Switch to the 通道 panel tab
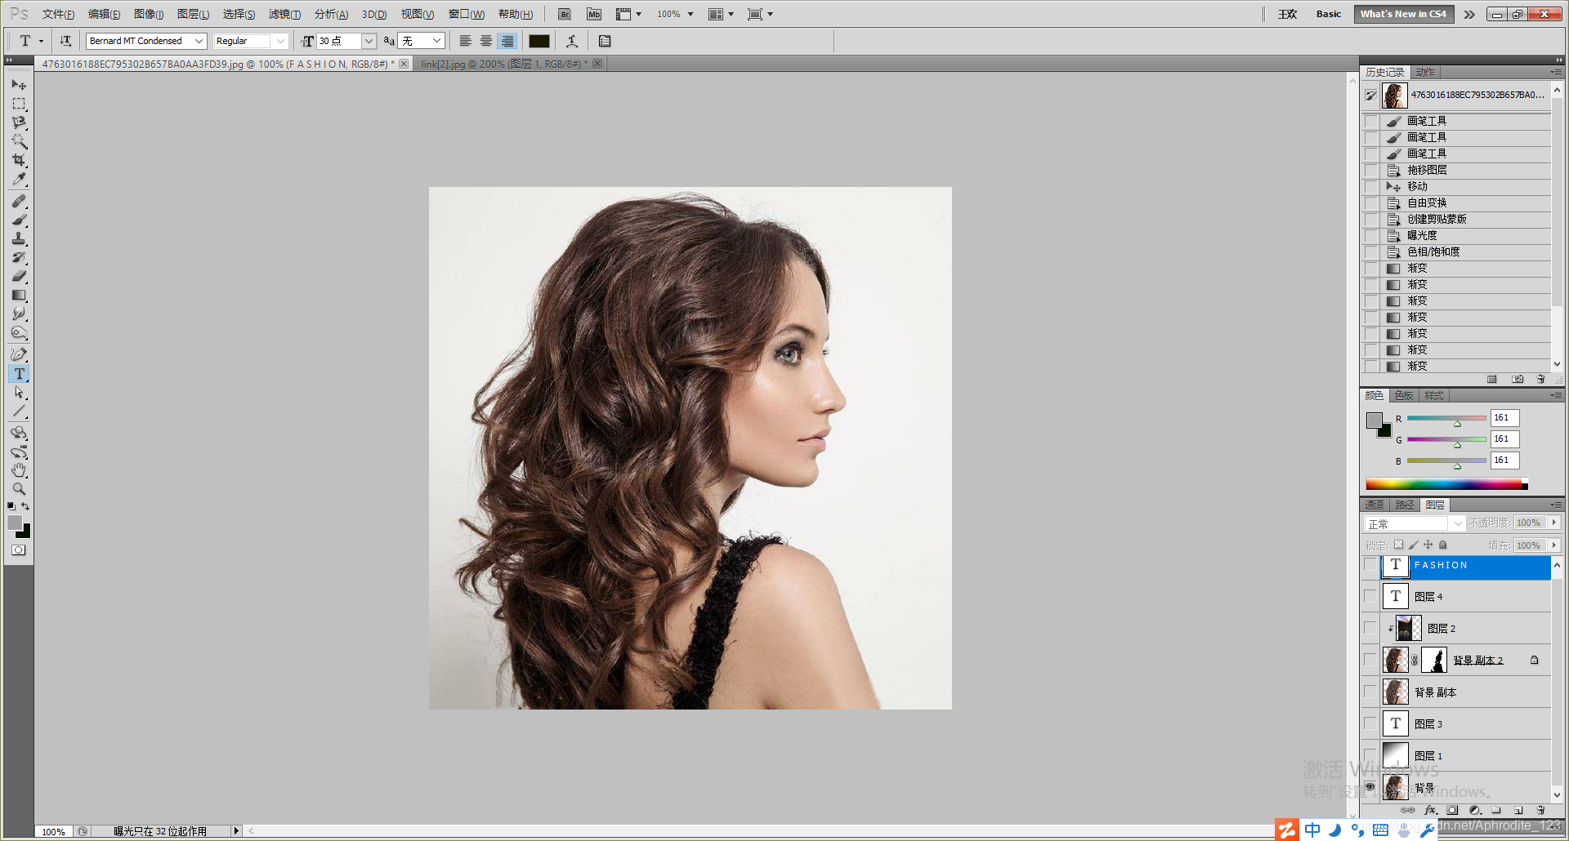 click(x=1375, y=505)
